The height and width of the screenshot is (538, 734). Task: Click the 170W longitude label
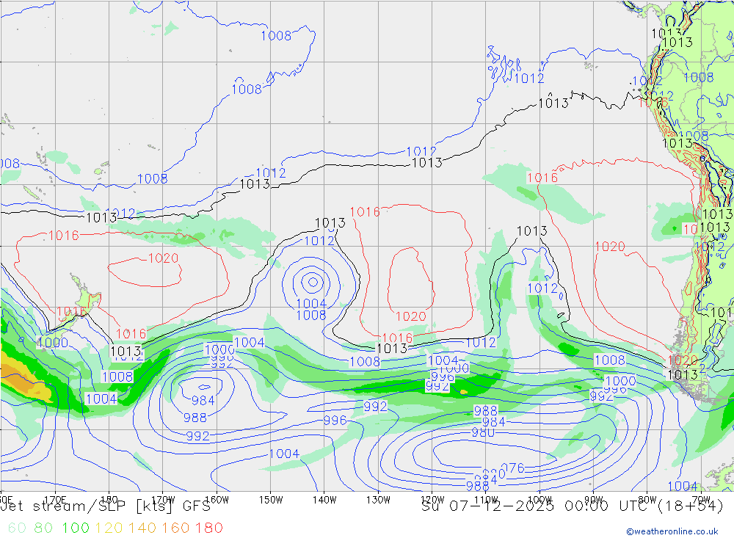tap(163, 500)
